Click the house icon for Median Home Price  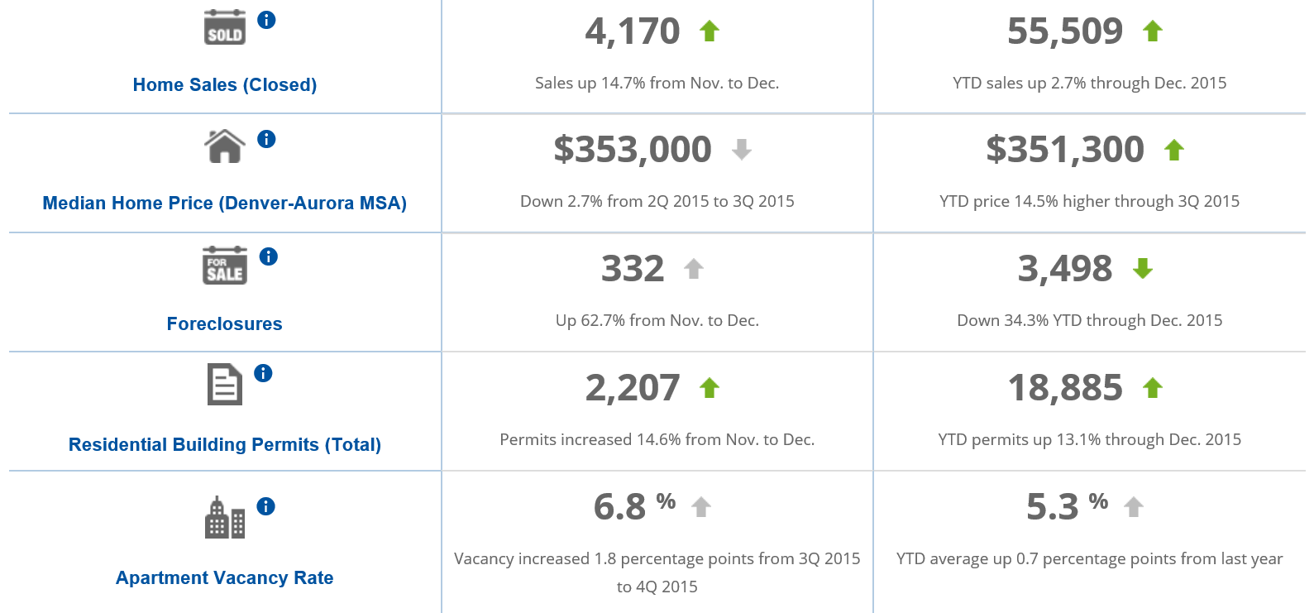[225, 146]
